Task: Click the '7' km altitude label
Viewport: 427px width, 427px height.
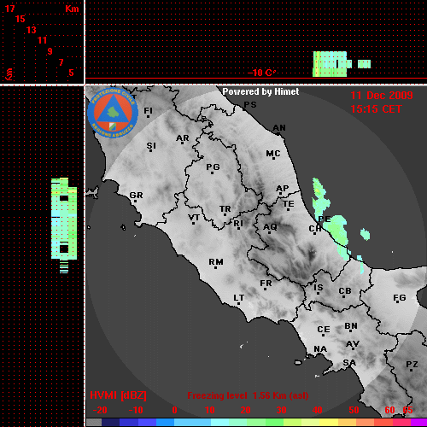Action: (x=61, y=62)
